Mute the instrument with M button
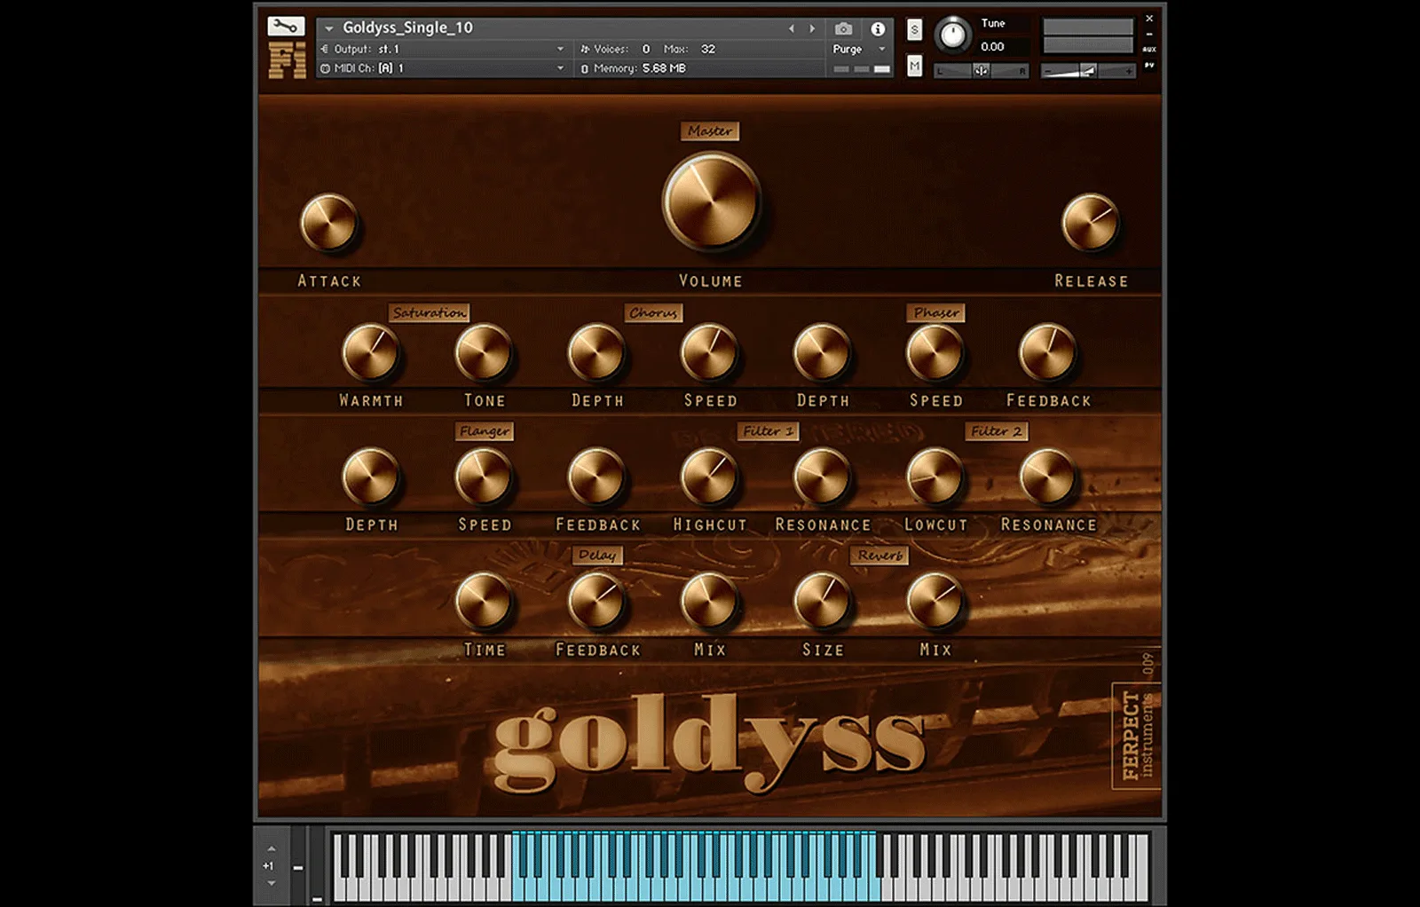This screenshot has height=907, width=1420. click(914, 66)
